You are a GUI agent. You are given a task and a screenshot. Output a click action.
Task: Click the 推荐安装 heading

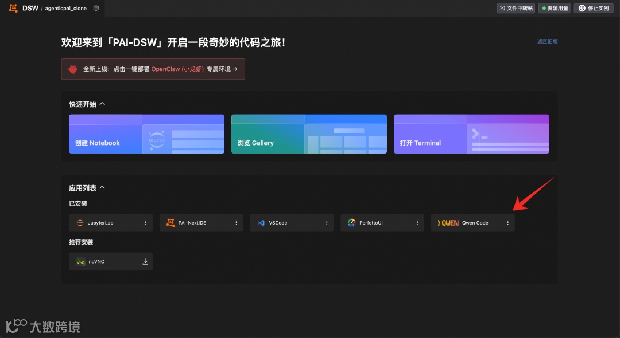[x=81, y=242]
